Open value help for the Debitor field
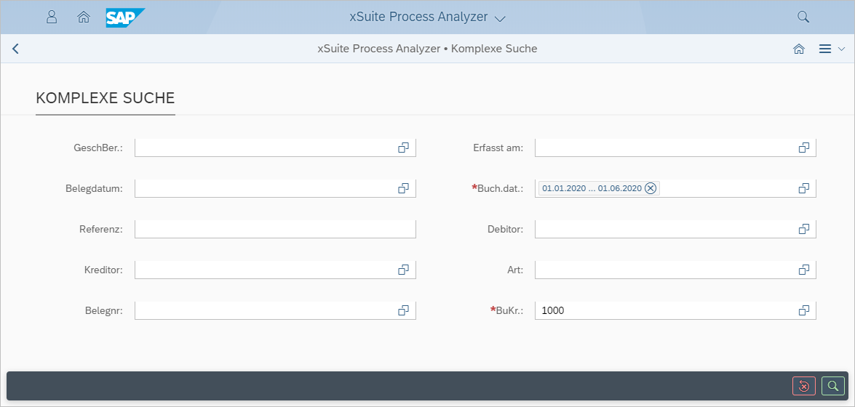Viewport: 855px width, 407px height. pos(803,229)
